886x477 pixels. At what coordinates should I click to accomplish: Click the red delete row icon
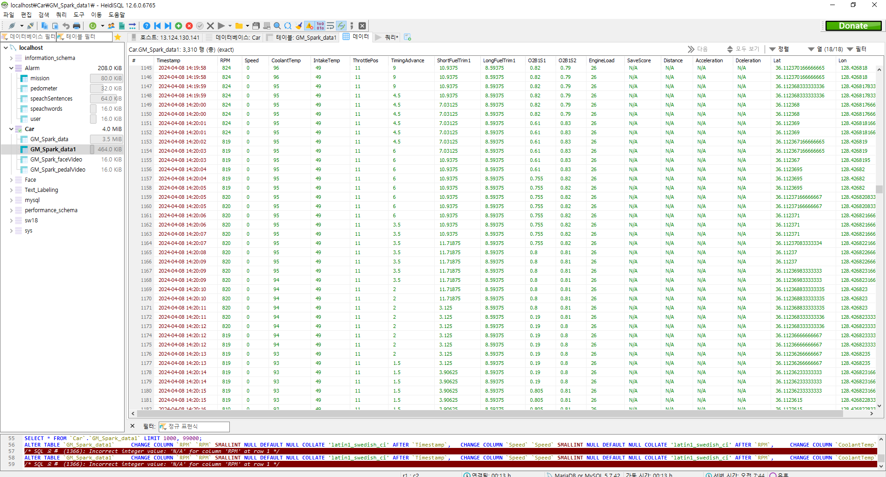click(189, 26)
